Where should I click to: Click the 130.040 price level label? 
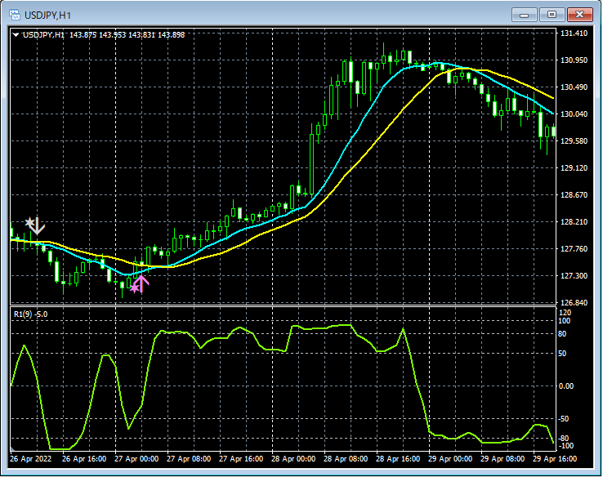(x=574, y=114)
